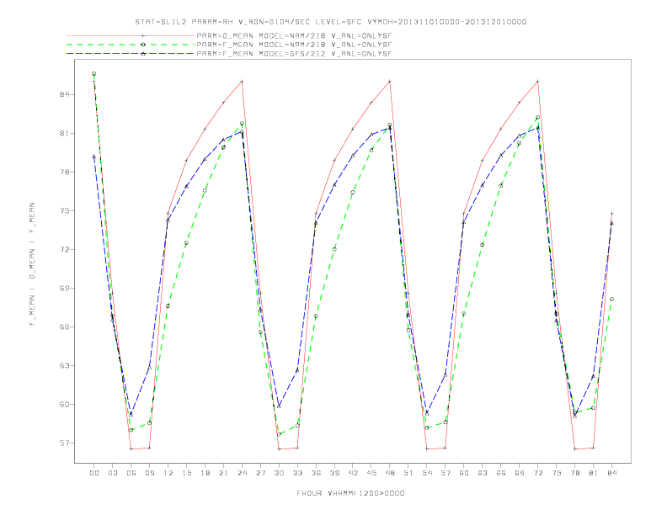Click x-axis tick label 03
The height and width of the screenshot is (515, 667).
[112, 473]
